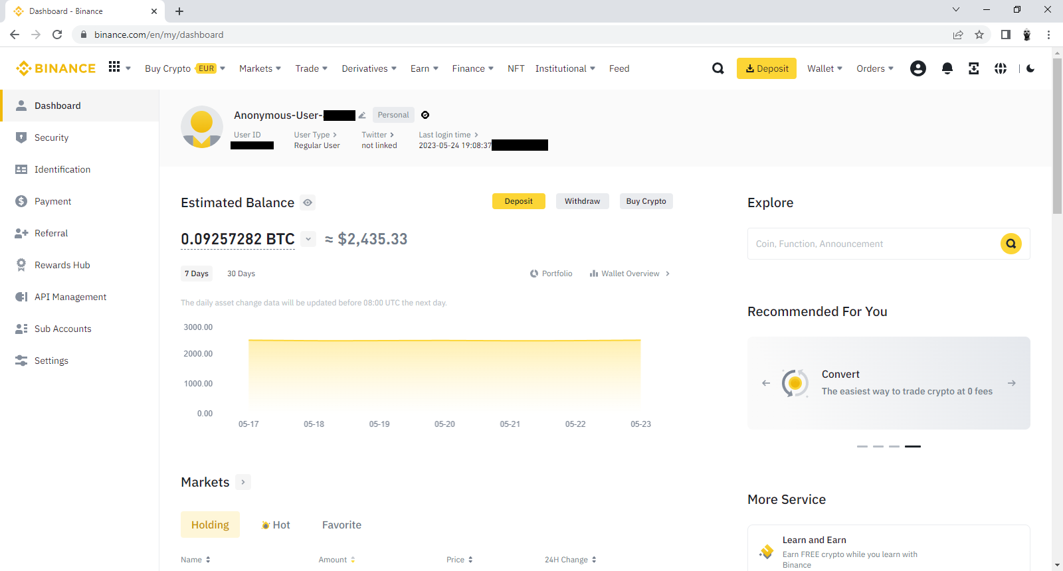
Task: Click the download app QR icon
Action: pos(974,68)
